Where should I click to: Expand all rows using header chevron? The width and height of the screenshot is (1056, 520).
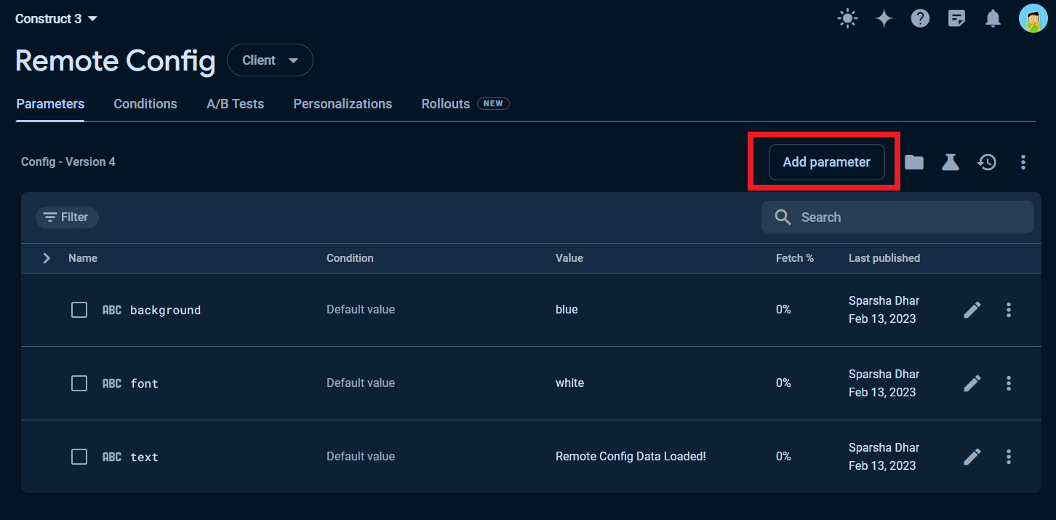coord(47,258)
